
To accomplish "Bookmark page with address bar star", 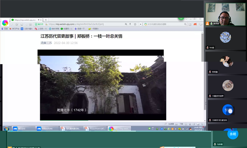I will click(x=135, y=24).
